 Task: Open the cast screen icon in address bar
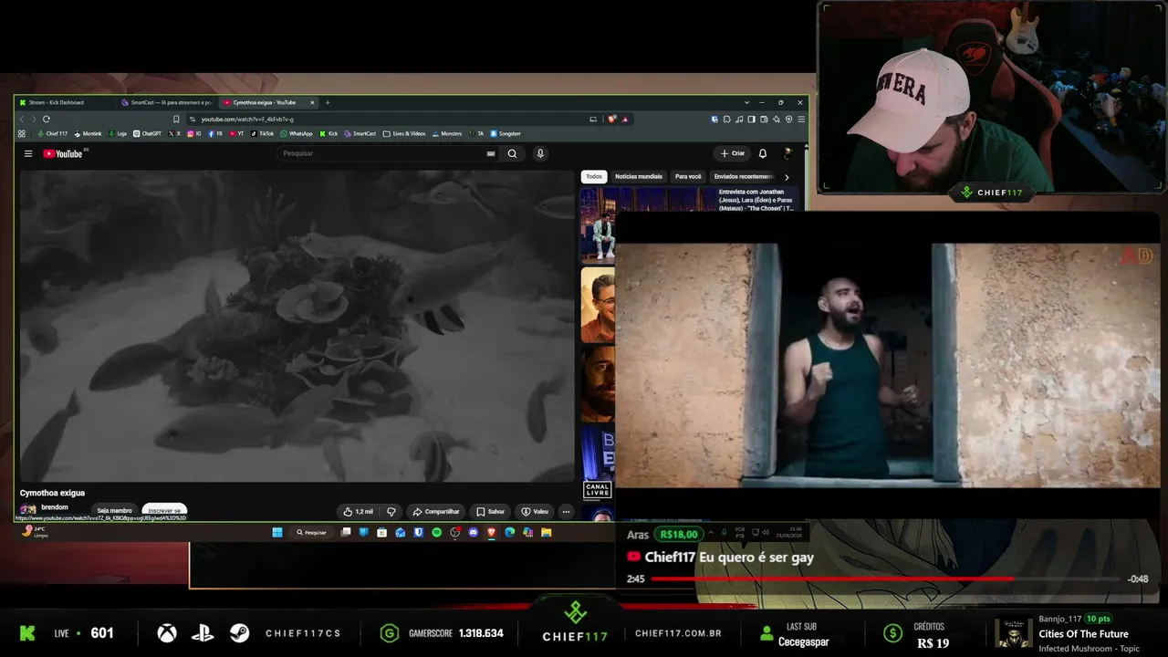pyautogui.click(x=593, y=119)
